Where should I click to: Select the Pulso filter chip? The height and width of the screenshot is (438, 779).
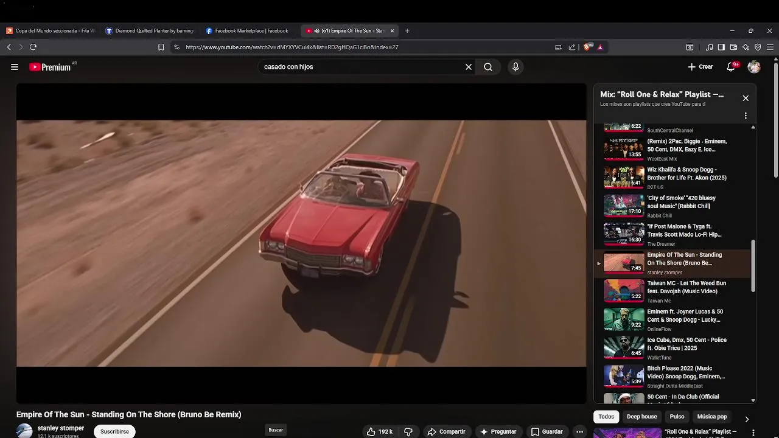click(x=677, y=417)
